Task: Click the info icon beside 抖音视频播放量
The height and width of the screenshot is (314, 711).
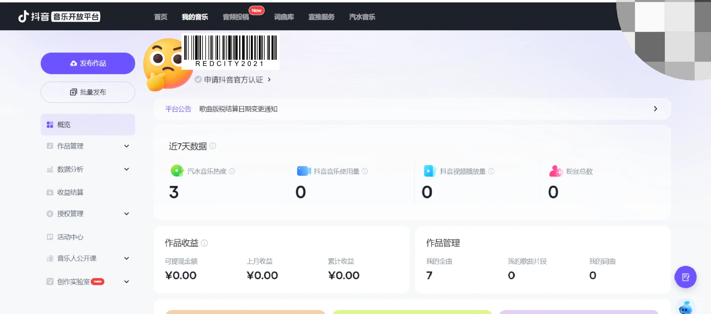Action: (491, 171)
